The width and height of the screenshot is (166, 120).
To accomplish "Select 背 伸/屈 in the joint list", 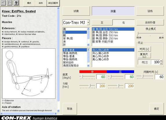I will pyautogui.click(x=75, y=38).
